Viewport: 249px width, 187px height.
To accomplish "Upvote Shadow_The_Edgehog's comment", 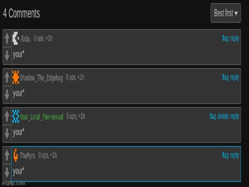I will pyautogui.click(x=7, y=77).
